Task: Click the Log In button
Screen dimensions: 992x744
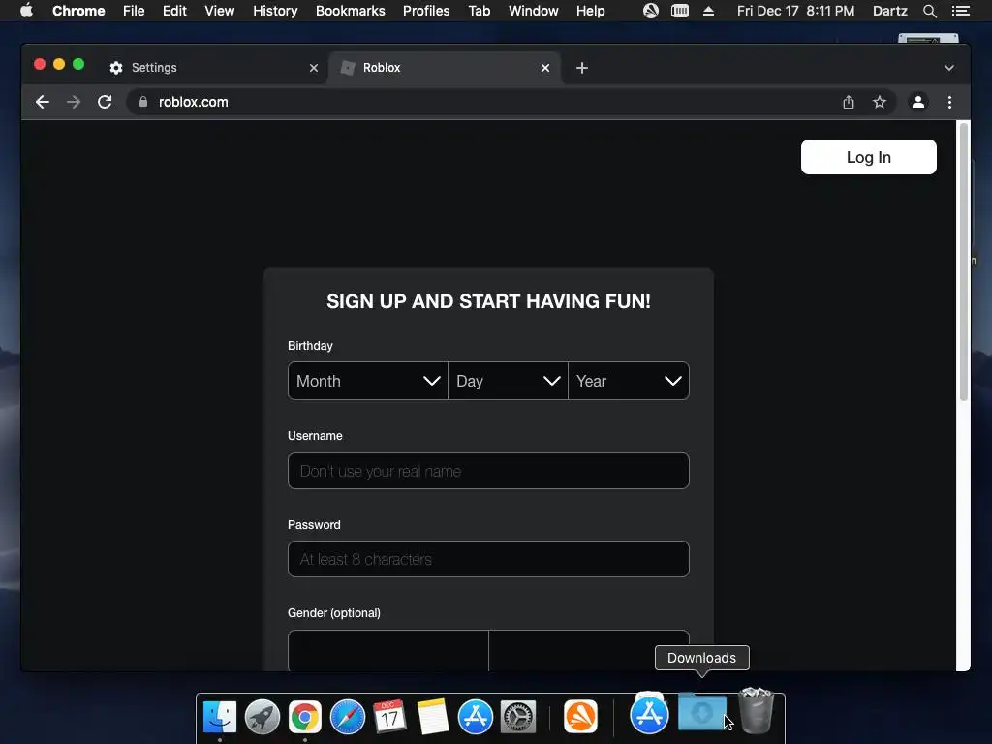Action: tap(869, 157)
